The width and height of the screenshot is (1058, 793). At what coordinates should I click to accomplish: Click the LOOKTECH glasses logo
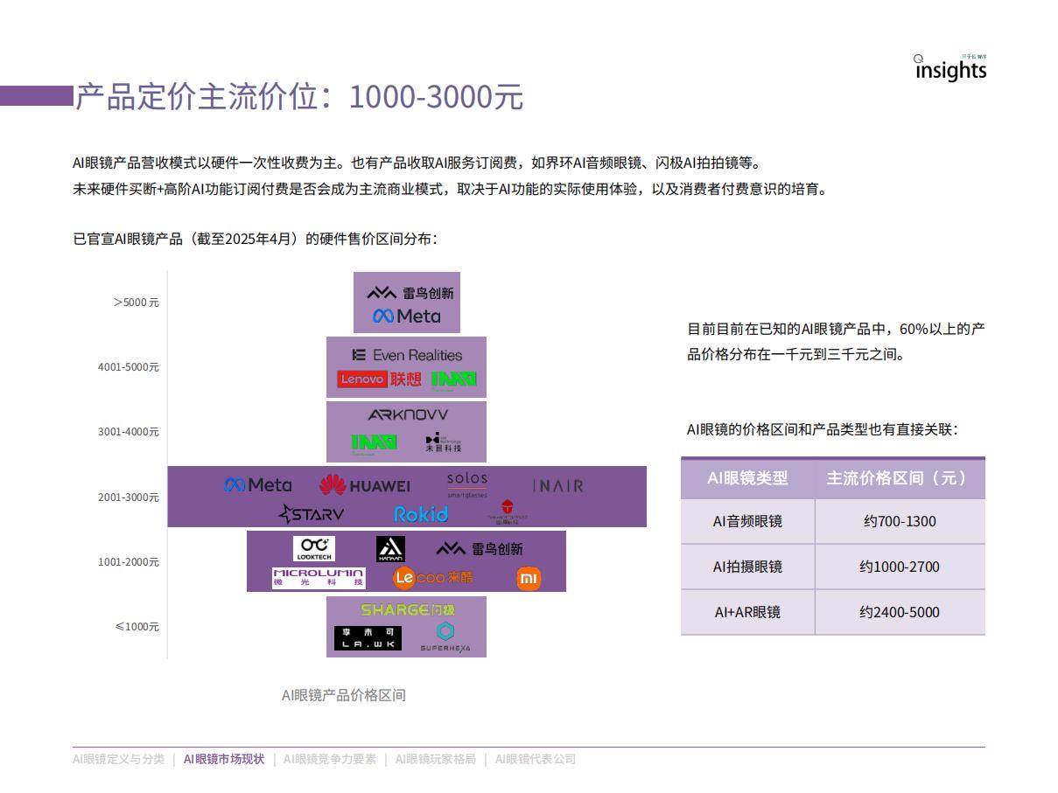[314, 549]
